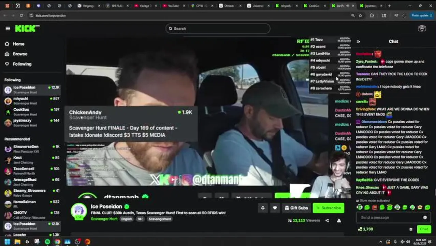Click the heart follow button
This screenshot has height=246, width=436.
275,208
